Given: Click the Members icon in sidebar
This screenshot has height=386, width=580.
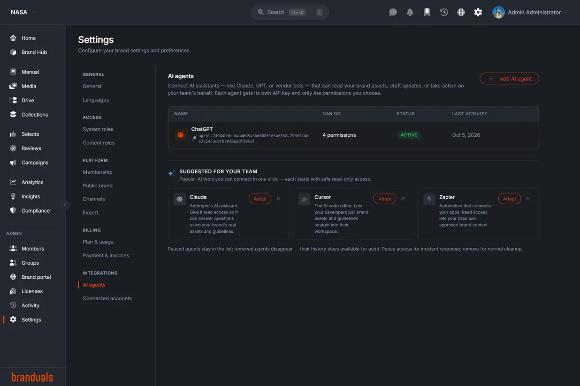Looking at the screenshot, I should click(13, 249).
